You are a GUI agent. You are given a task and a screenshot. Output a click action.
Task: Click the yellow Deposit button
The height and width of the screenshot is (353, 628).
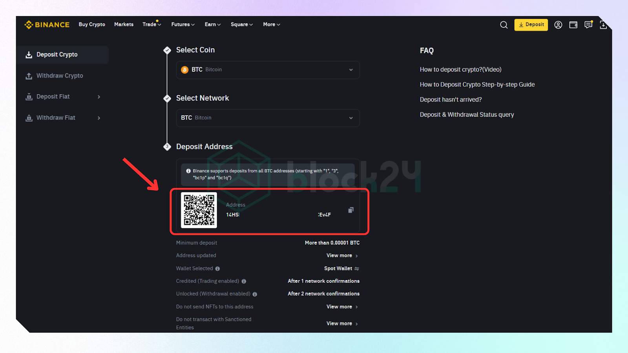coord(531,25)
